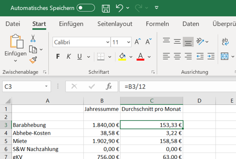Image resolution: width=236 pixels, height=159 pixels.
Task: Open the Calibri font name dropdown
Action: coord(108,42)
